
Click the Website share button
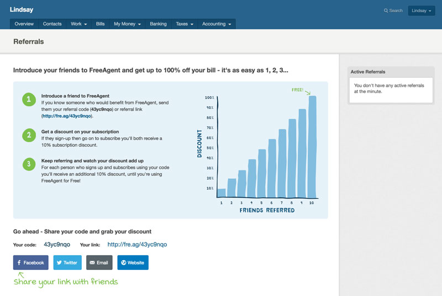pyautogui.click(x=133, y=262)
